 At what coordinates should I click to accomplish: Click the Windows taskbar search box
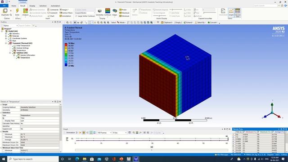[33, 159]
